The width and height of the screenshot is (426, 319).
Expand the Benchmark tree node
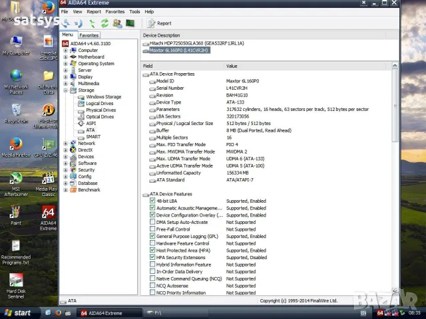(x=65, y=190)
